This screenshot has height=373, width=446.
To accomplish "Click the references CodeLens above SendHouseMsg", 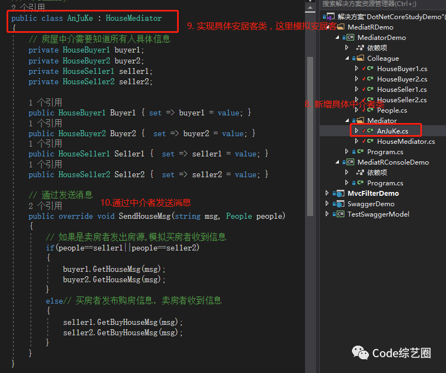I will (45, 206).
